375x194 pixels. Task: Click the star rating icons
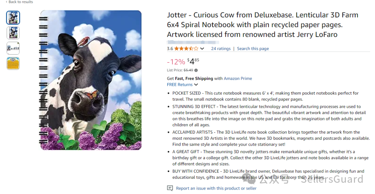(x=186, y=49)
